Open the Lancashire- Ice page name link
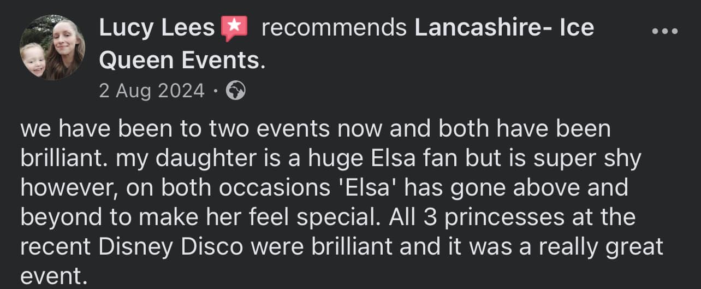The image size is (701, 289). (x=504, y=28)
